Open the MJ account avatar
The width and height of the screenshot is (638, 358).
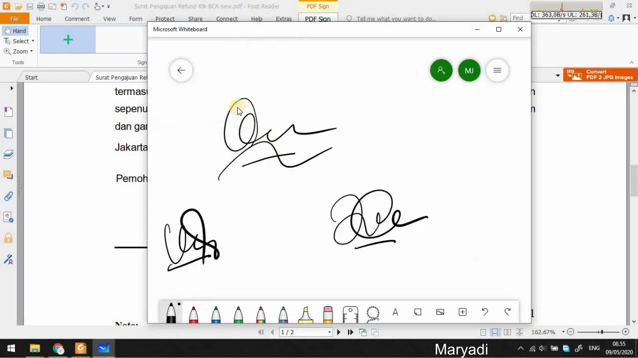tap(469, 70)
